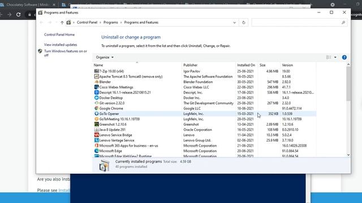
Task: Click the Microsoft 365 Apps icon
Action: coord(97,145)
